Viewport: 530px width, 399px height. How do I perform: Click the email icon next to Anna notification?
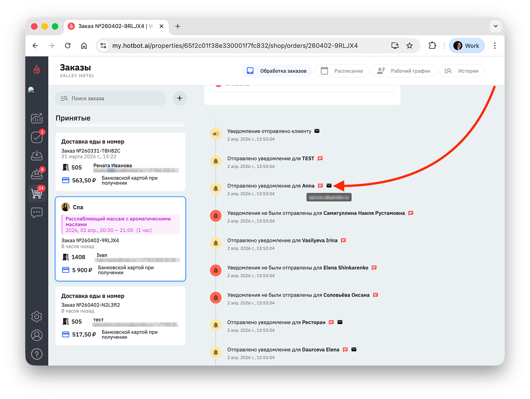coord(329,186)
